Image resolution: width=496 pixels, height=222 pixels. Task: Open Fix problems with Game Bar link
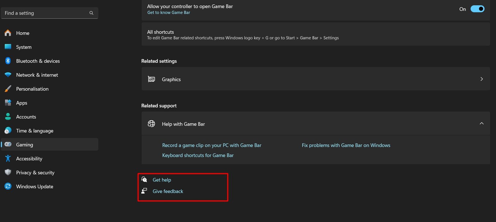tap(346, 145)
